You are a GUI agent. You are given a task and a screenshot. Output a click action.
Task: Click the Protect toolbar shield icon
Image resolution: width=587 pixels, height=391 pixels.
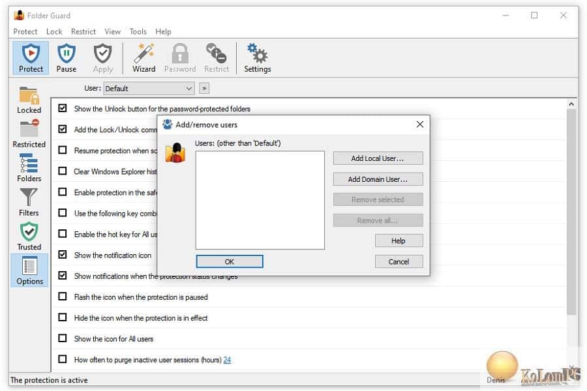(31, 53)
